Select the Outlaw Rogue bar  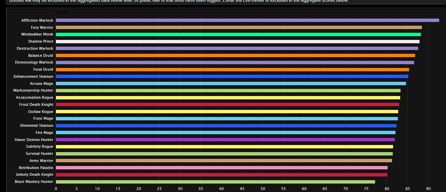pos(227,112)
